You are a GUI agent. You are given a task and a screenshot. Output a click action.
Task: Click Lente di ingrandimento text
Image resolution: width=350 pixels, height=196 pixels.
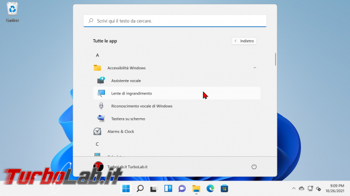pyautogui.click(x=131, y=93)
